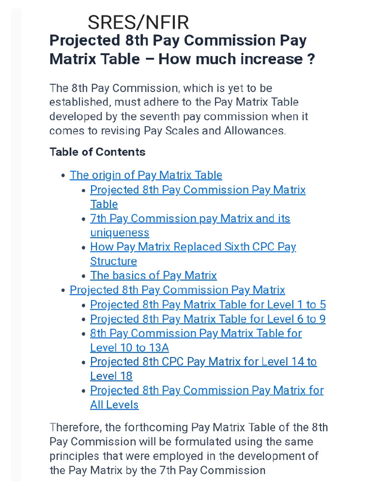This screenshot has width=368, height=490.
Task: Open '7th Pay Commission pay Matrix and its uniqueness'
Action: pyautogui.click(x=190, y=219)
